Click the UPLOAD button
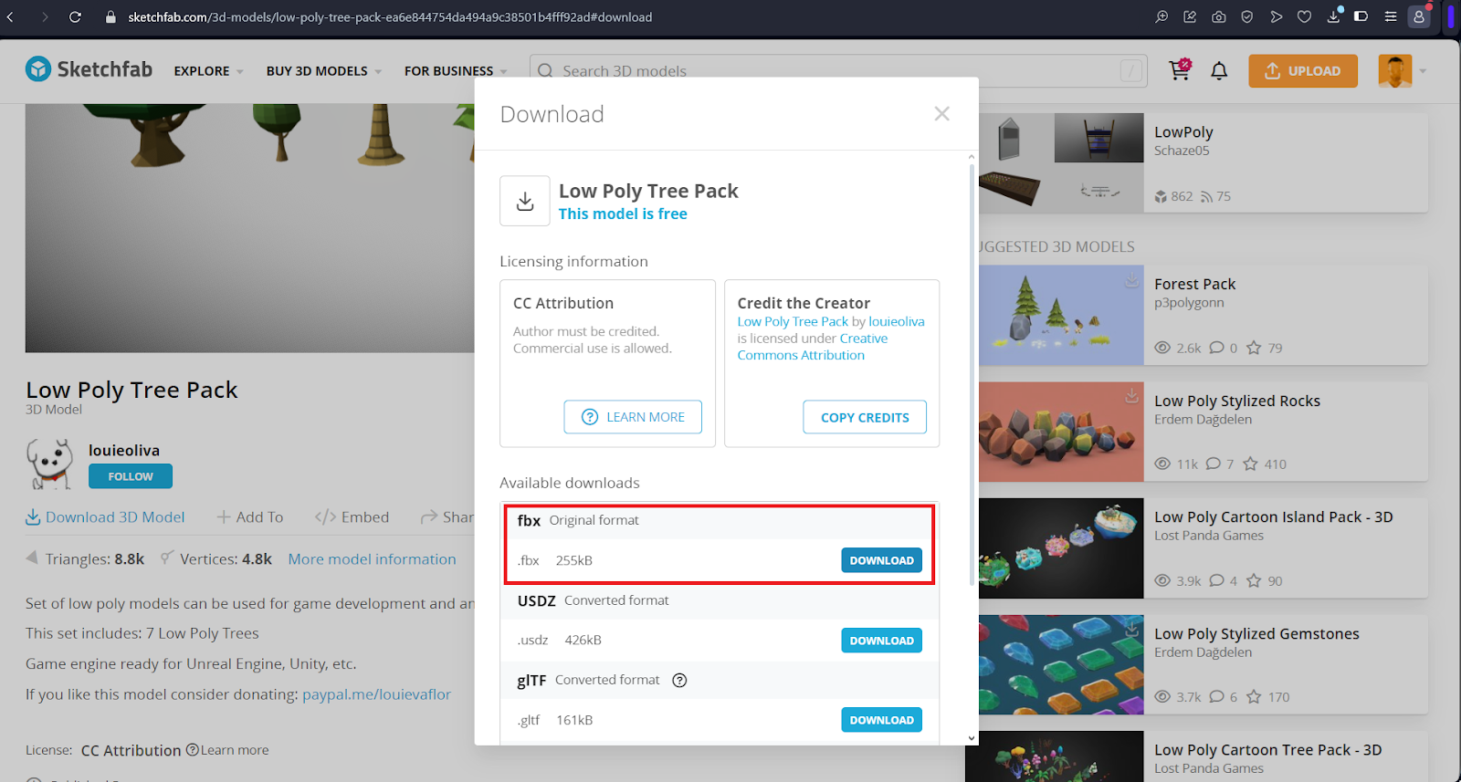 pos(1302,70)
